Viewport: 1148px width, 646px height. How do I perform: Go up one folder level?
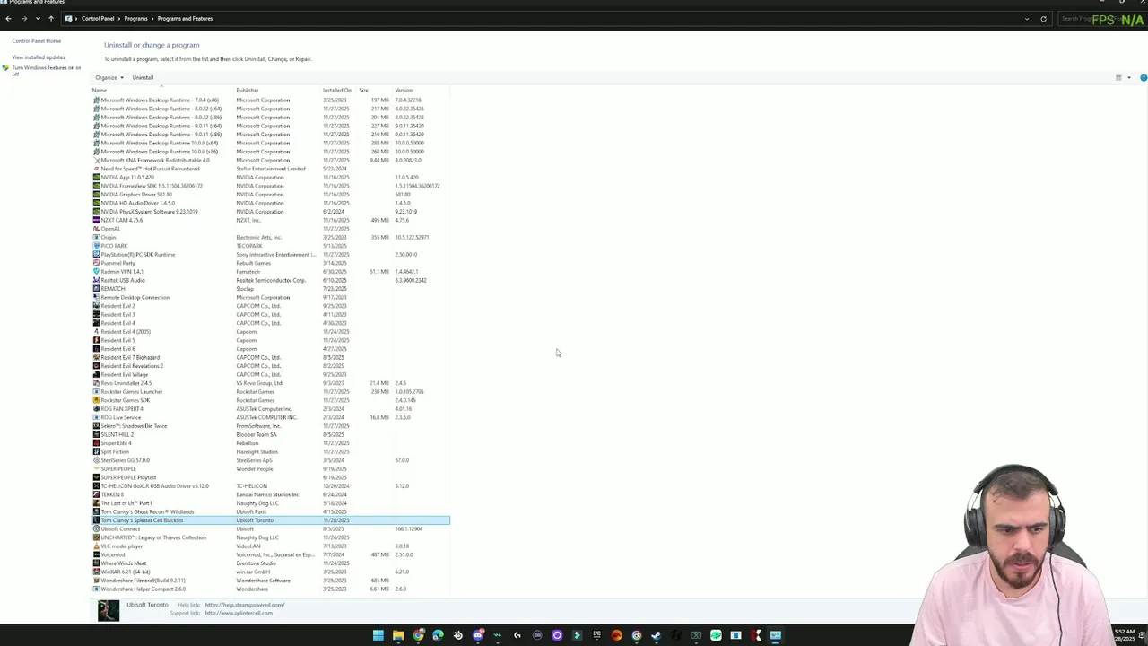pyautogui.click(x=51, y=18)
